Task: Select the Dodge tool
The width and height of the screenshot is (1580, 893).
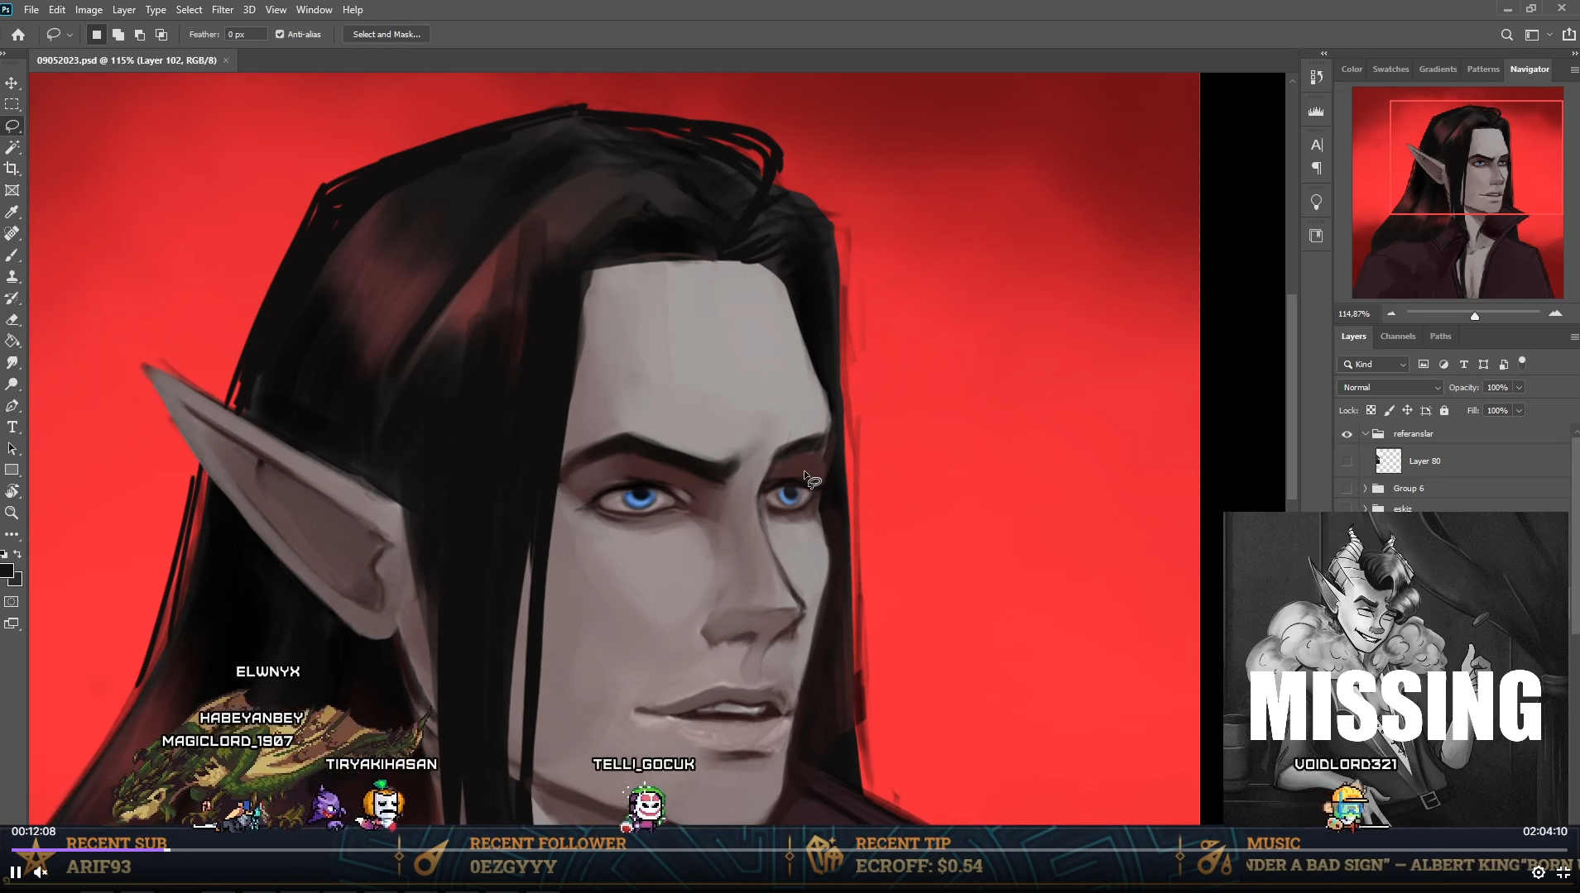Action: (x=12, y=384)
